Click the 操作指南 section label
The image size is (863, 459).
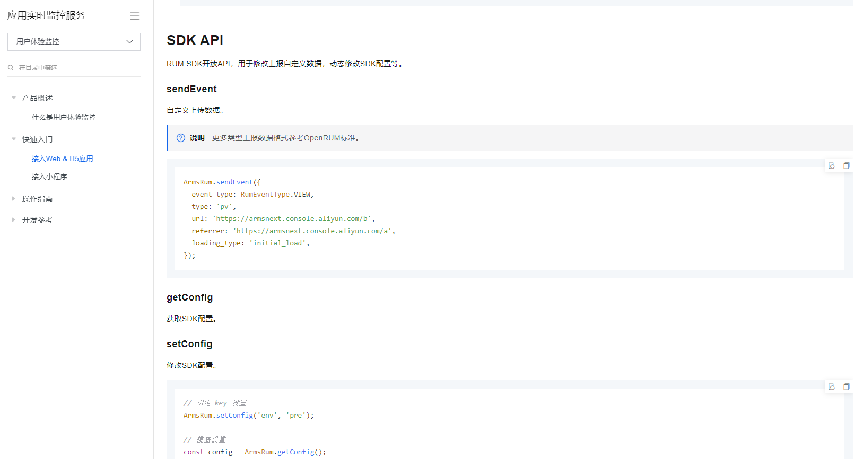pyautogui.click(x=37, y=199)
